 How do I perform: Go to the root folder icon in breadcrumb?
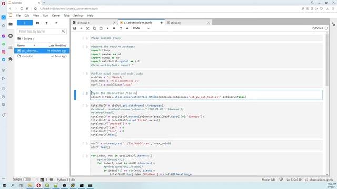coord(19,38)
